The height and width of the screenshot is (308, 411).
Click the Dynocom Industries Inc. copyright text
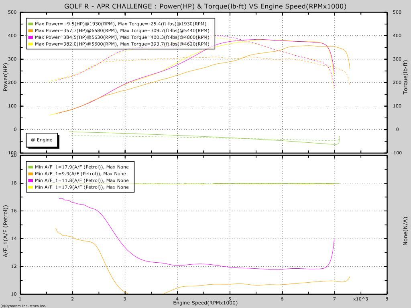23,306
